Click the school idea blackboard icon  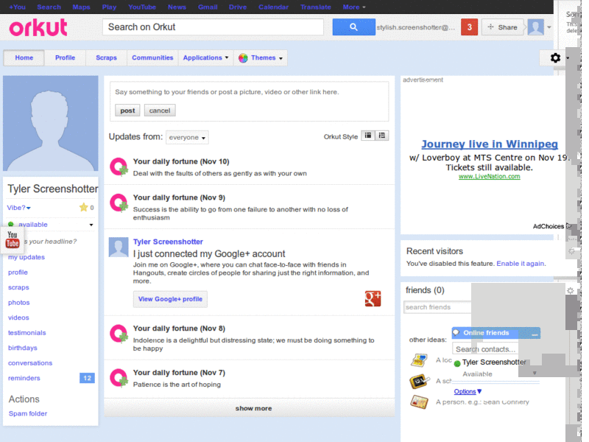(419, 381)
